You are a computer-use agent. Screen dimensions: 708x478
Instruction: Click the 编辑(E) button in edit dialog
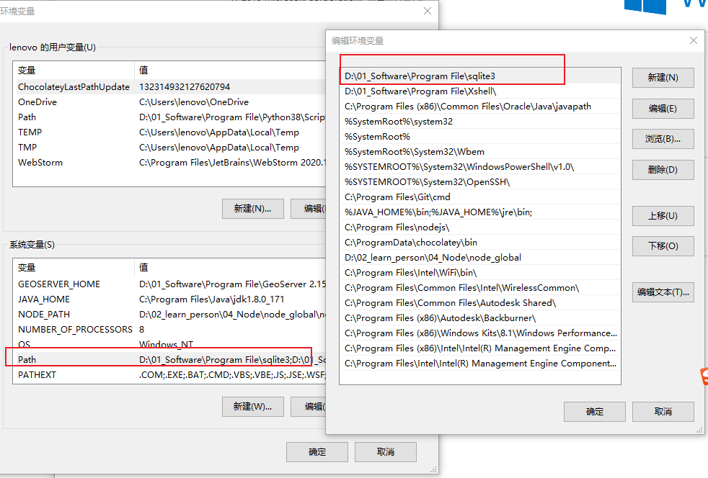(x=663, y=108)
